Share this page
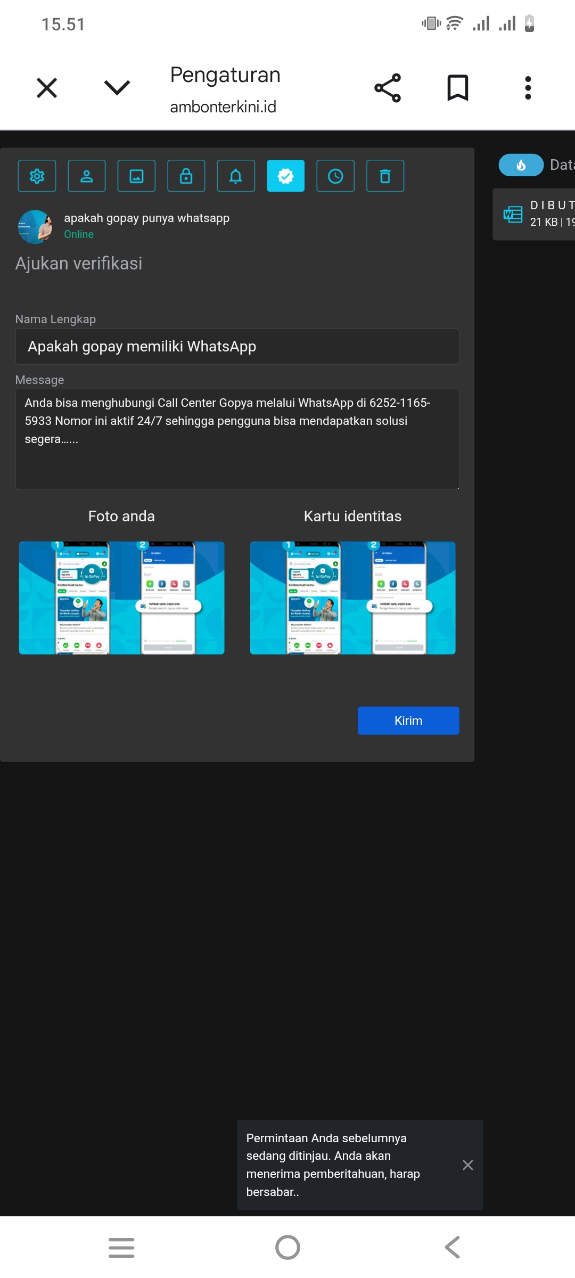 click(388, 88)
